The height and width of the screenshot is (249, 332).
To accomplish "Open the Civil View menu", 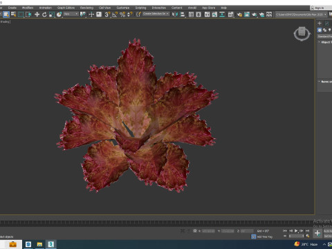I will tap(104, 8).
